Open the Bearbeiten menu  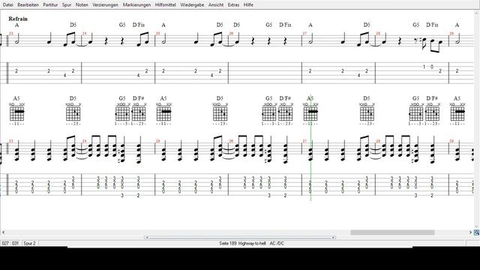(x=28, y=5)
